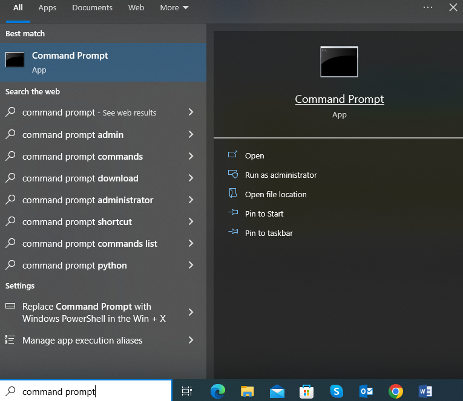Click the search box magnifier icon
The height and width of the screenshot is (401, 463).
(x=10, y=391)
